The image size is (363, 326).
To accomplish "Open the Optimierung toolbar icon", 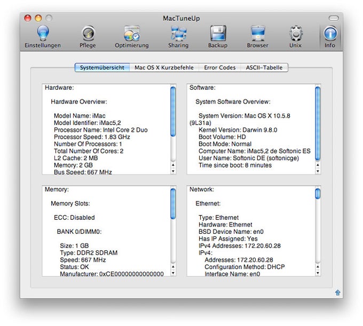I will (x=132, y=33).
